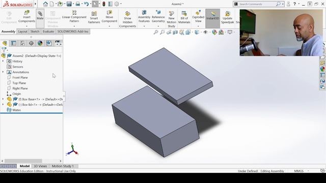326x183 pixels.
Task: Click Exploded View tool
Action: (x=198, y=16)
